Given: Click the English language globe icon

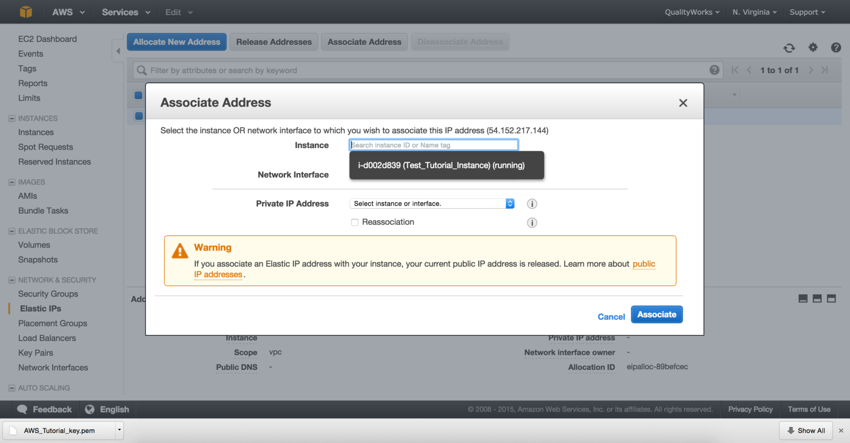Looking at the screenshot, I should (x=90, y=410).
